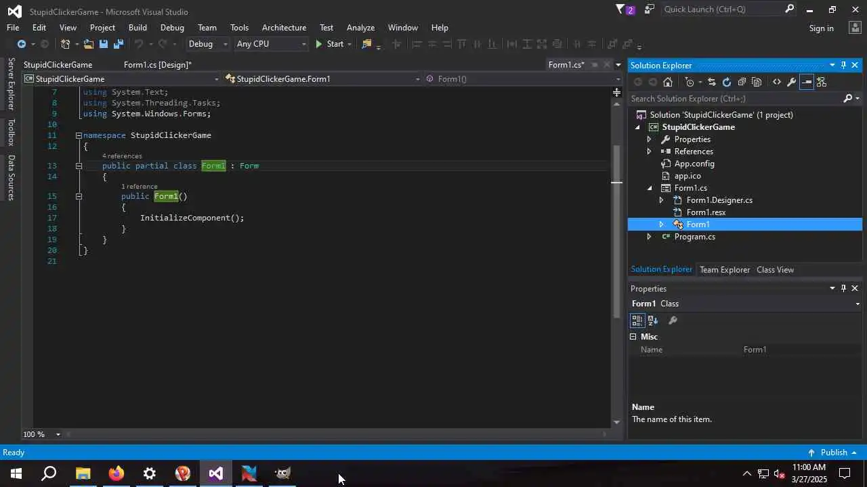Open File Explorer from the taskbar

pyautogui.click(x=83, y=473)
